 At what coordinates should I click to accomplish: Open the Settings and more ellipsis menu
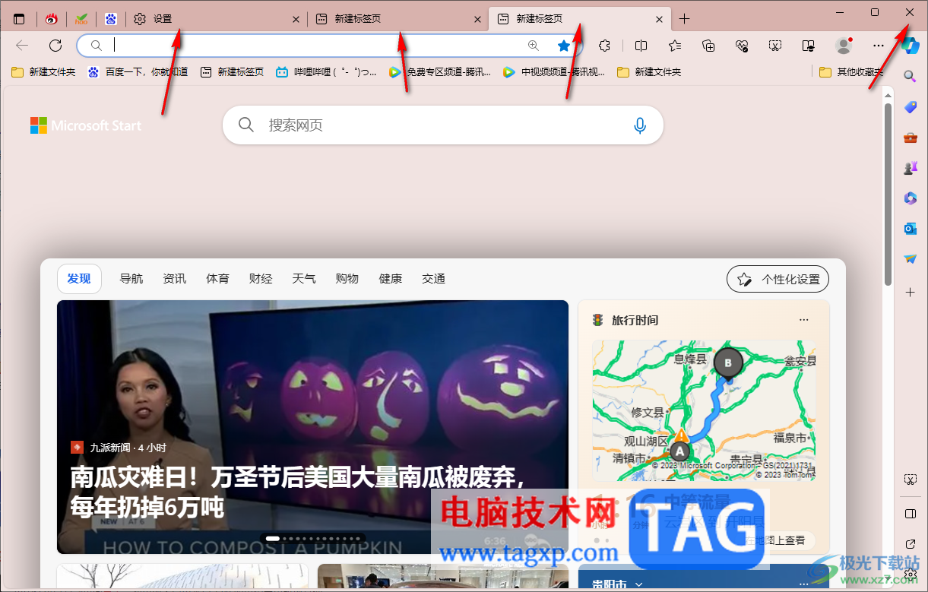click(x=879, y=46)
